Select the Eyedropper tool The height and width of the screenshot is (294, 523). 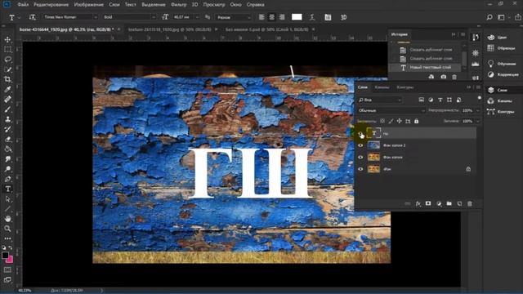click(7, 89)
